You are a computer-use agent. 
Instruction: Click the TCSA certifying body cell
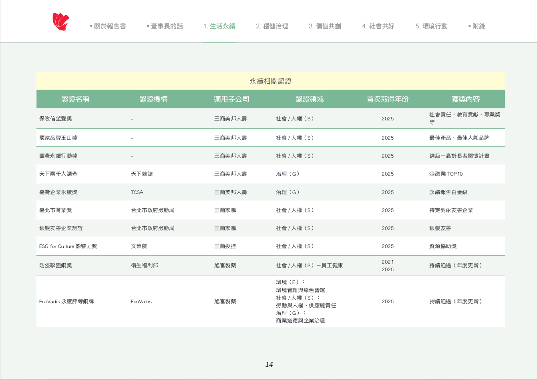[x=137, y=192]
